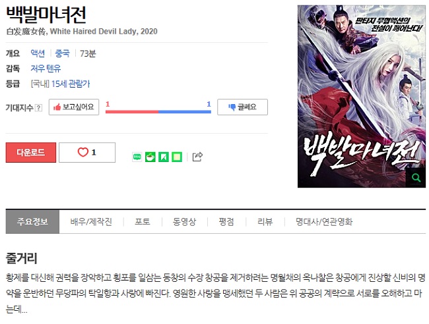Open the 백발마녀전 movie poster thumbnail
This screenshot has width=429, height=324.
point(362,96)
